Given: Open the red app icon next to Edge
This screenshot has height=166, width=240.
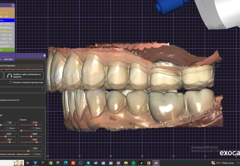Looking at the screenshot, I should click(73, 163).
